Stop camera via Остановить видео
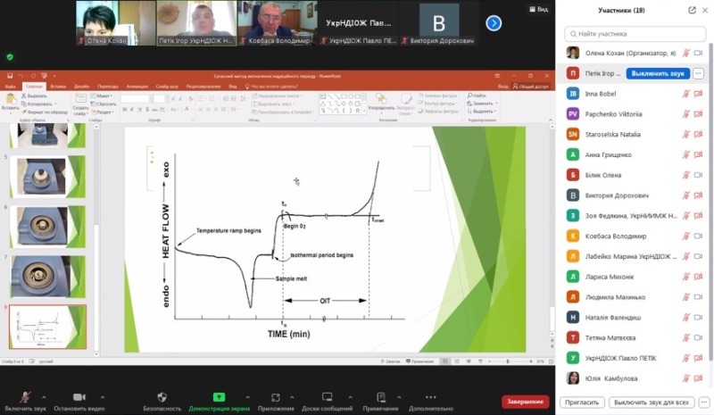 pyautogui.click(x=79, y=401)
